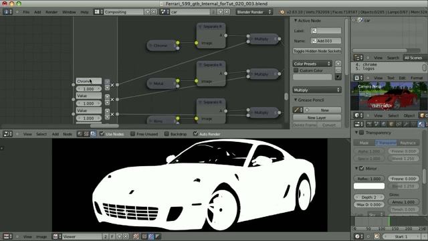428x241 pixels.
Task: Open node editor type selector icon
Action: 7,134
